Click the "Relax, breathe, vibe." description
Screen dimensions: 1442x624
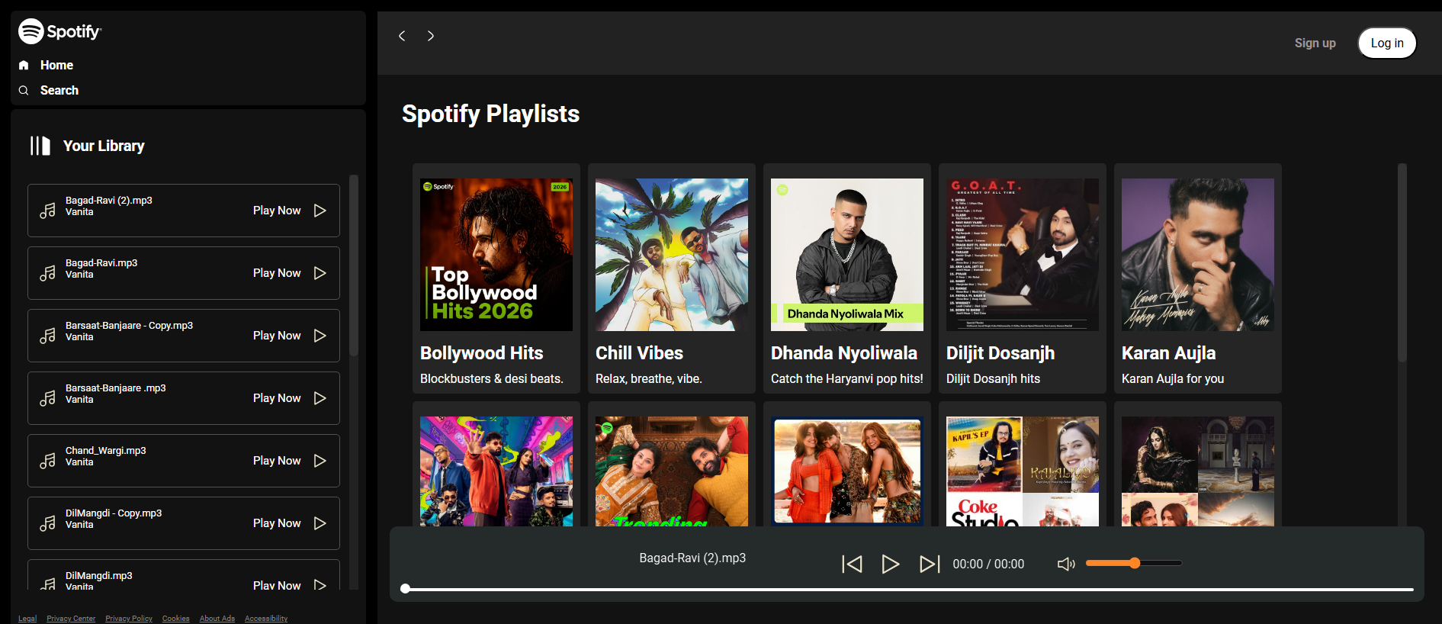pos(649,379)
